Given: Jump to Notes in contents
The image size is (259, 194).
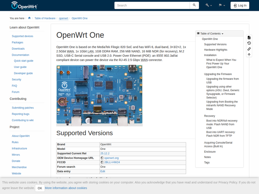Looking at the screenshot, I should (208, 157).
